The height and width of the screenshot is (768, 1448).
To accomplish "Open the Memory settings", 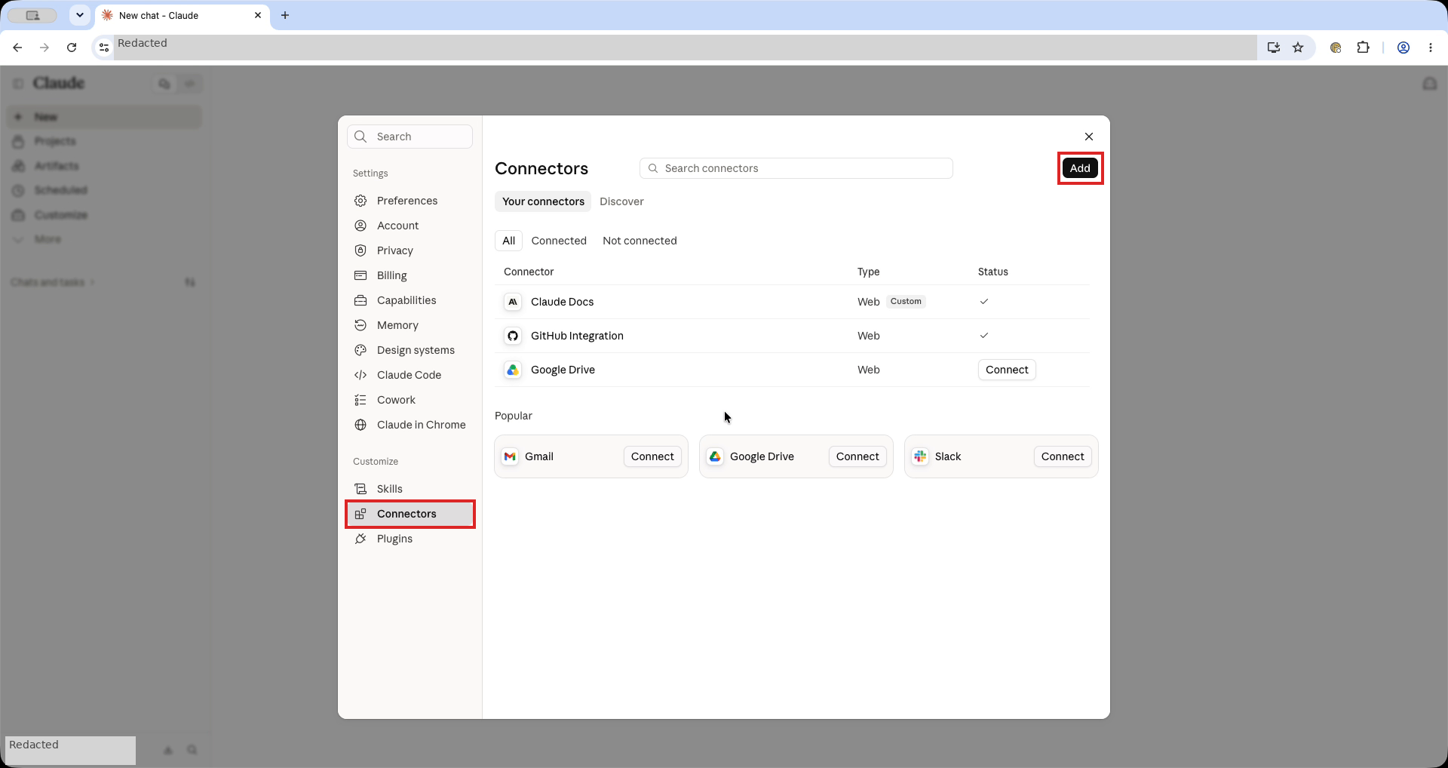I will click(x=410, y=325).
